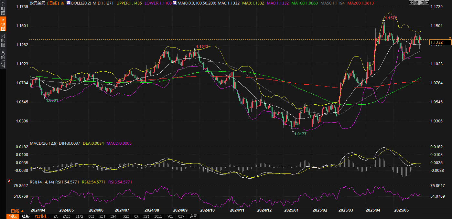Click the RSI1:54.5771 value

click(x=67, y=182)
